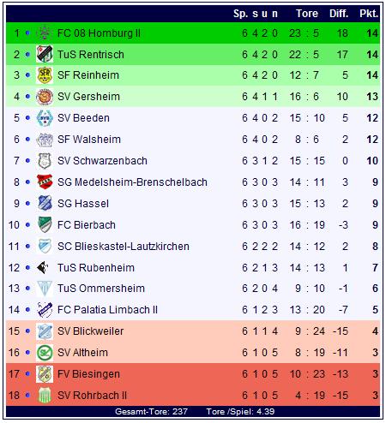Click the TuS Rubenheim black logo
Image resolution: width=386 pixels, height=423 pixels.
43,267
